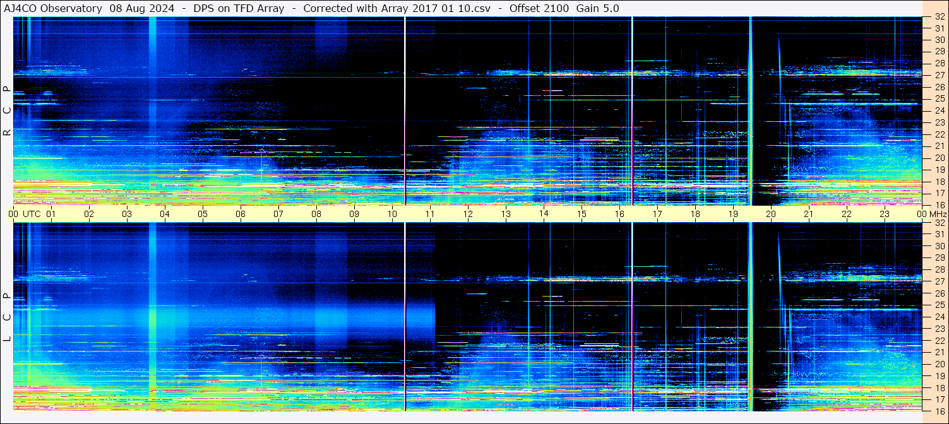949x424 pixels.
Task: Select the 25 MHz tick on lower scale
Action: 939,305
